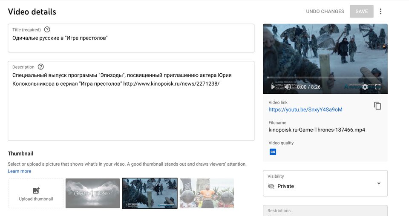409x216 pixels.
Task: Click the SD video quality badge
Action: [x=273, y=152]
